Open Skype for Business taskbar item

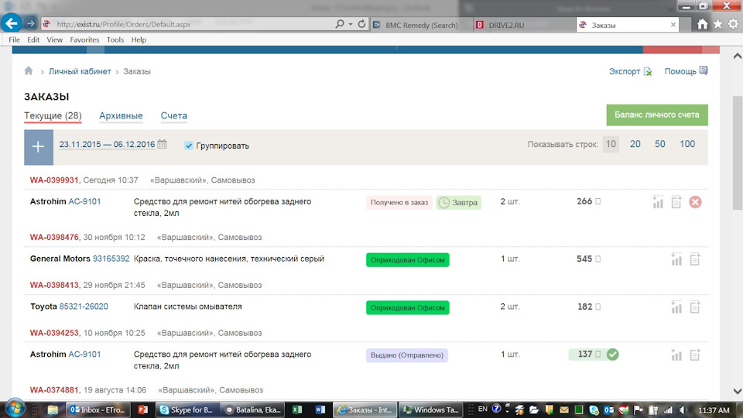[187, 410]
